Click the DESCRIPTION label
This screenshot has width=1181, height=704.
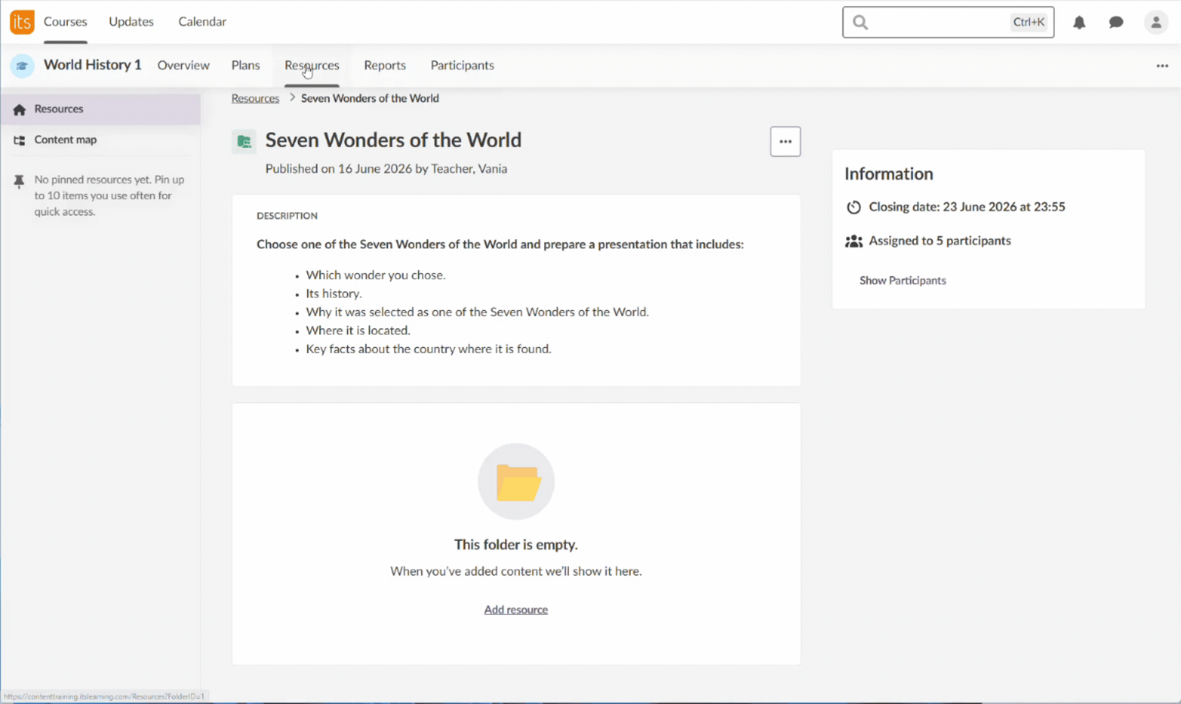[287, 216]
